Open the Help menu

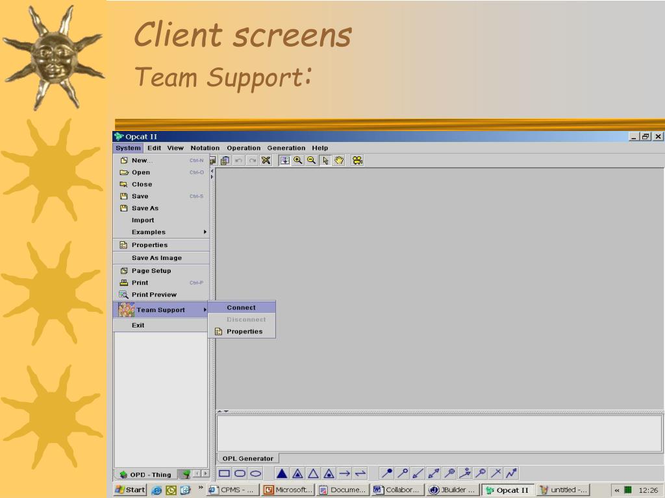tap(320, 148)
